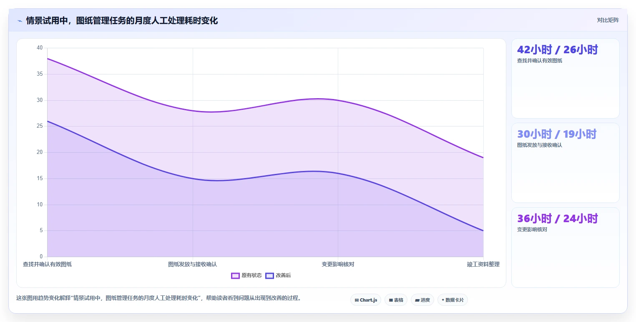Select the Chart.js tag
Screen dimensions: 636x322
click(x=366, y=300)
